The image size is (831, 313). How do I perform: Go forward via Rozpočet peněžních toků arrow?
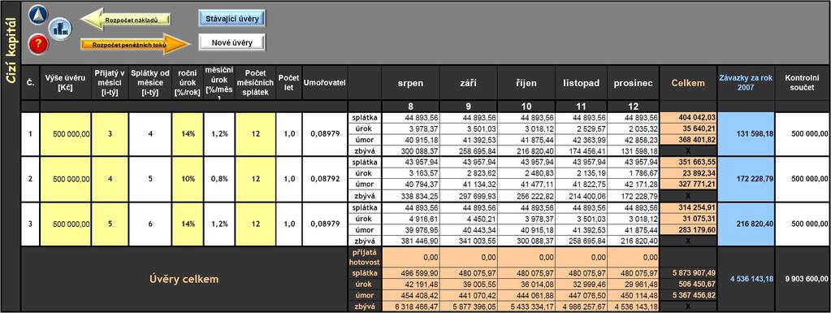[135, 45]
